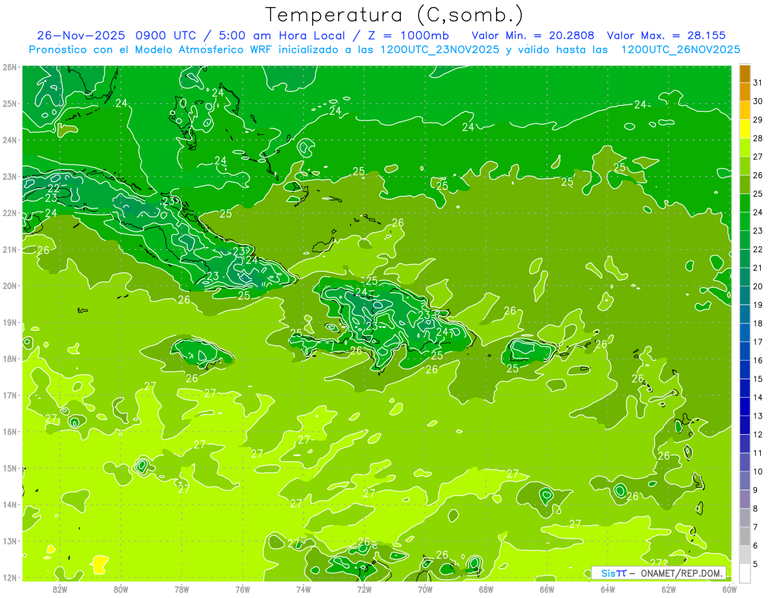This screenshot has height=598, width=775.
Task: Click the blue legend segment between 15 and 16
Action: click(745, 370)
